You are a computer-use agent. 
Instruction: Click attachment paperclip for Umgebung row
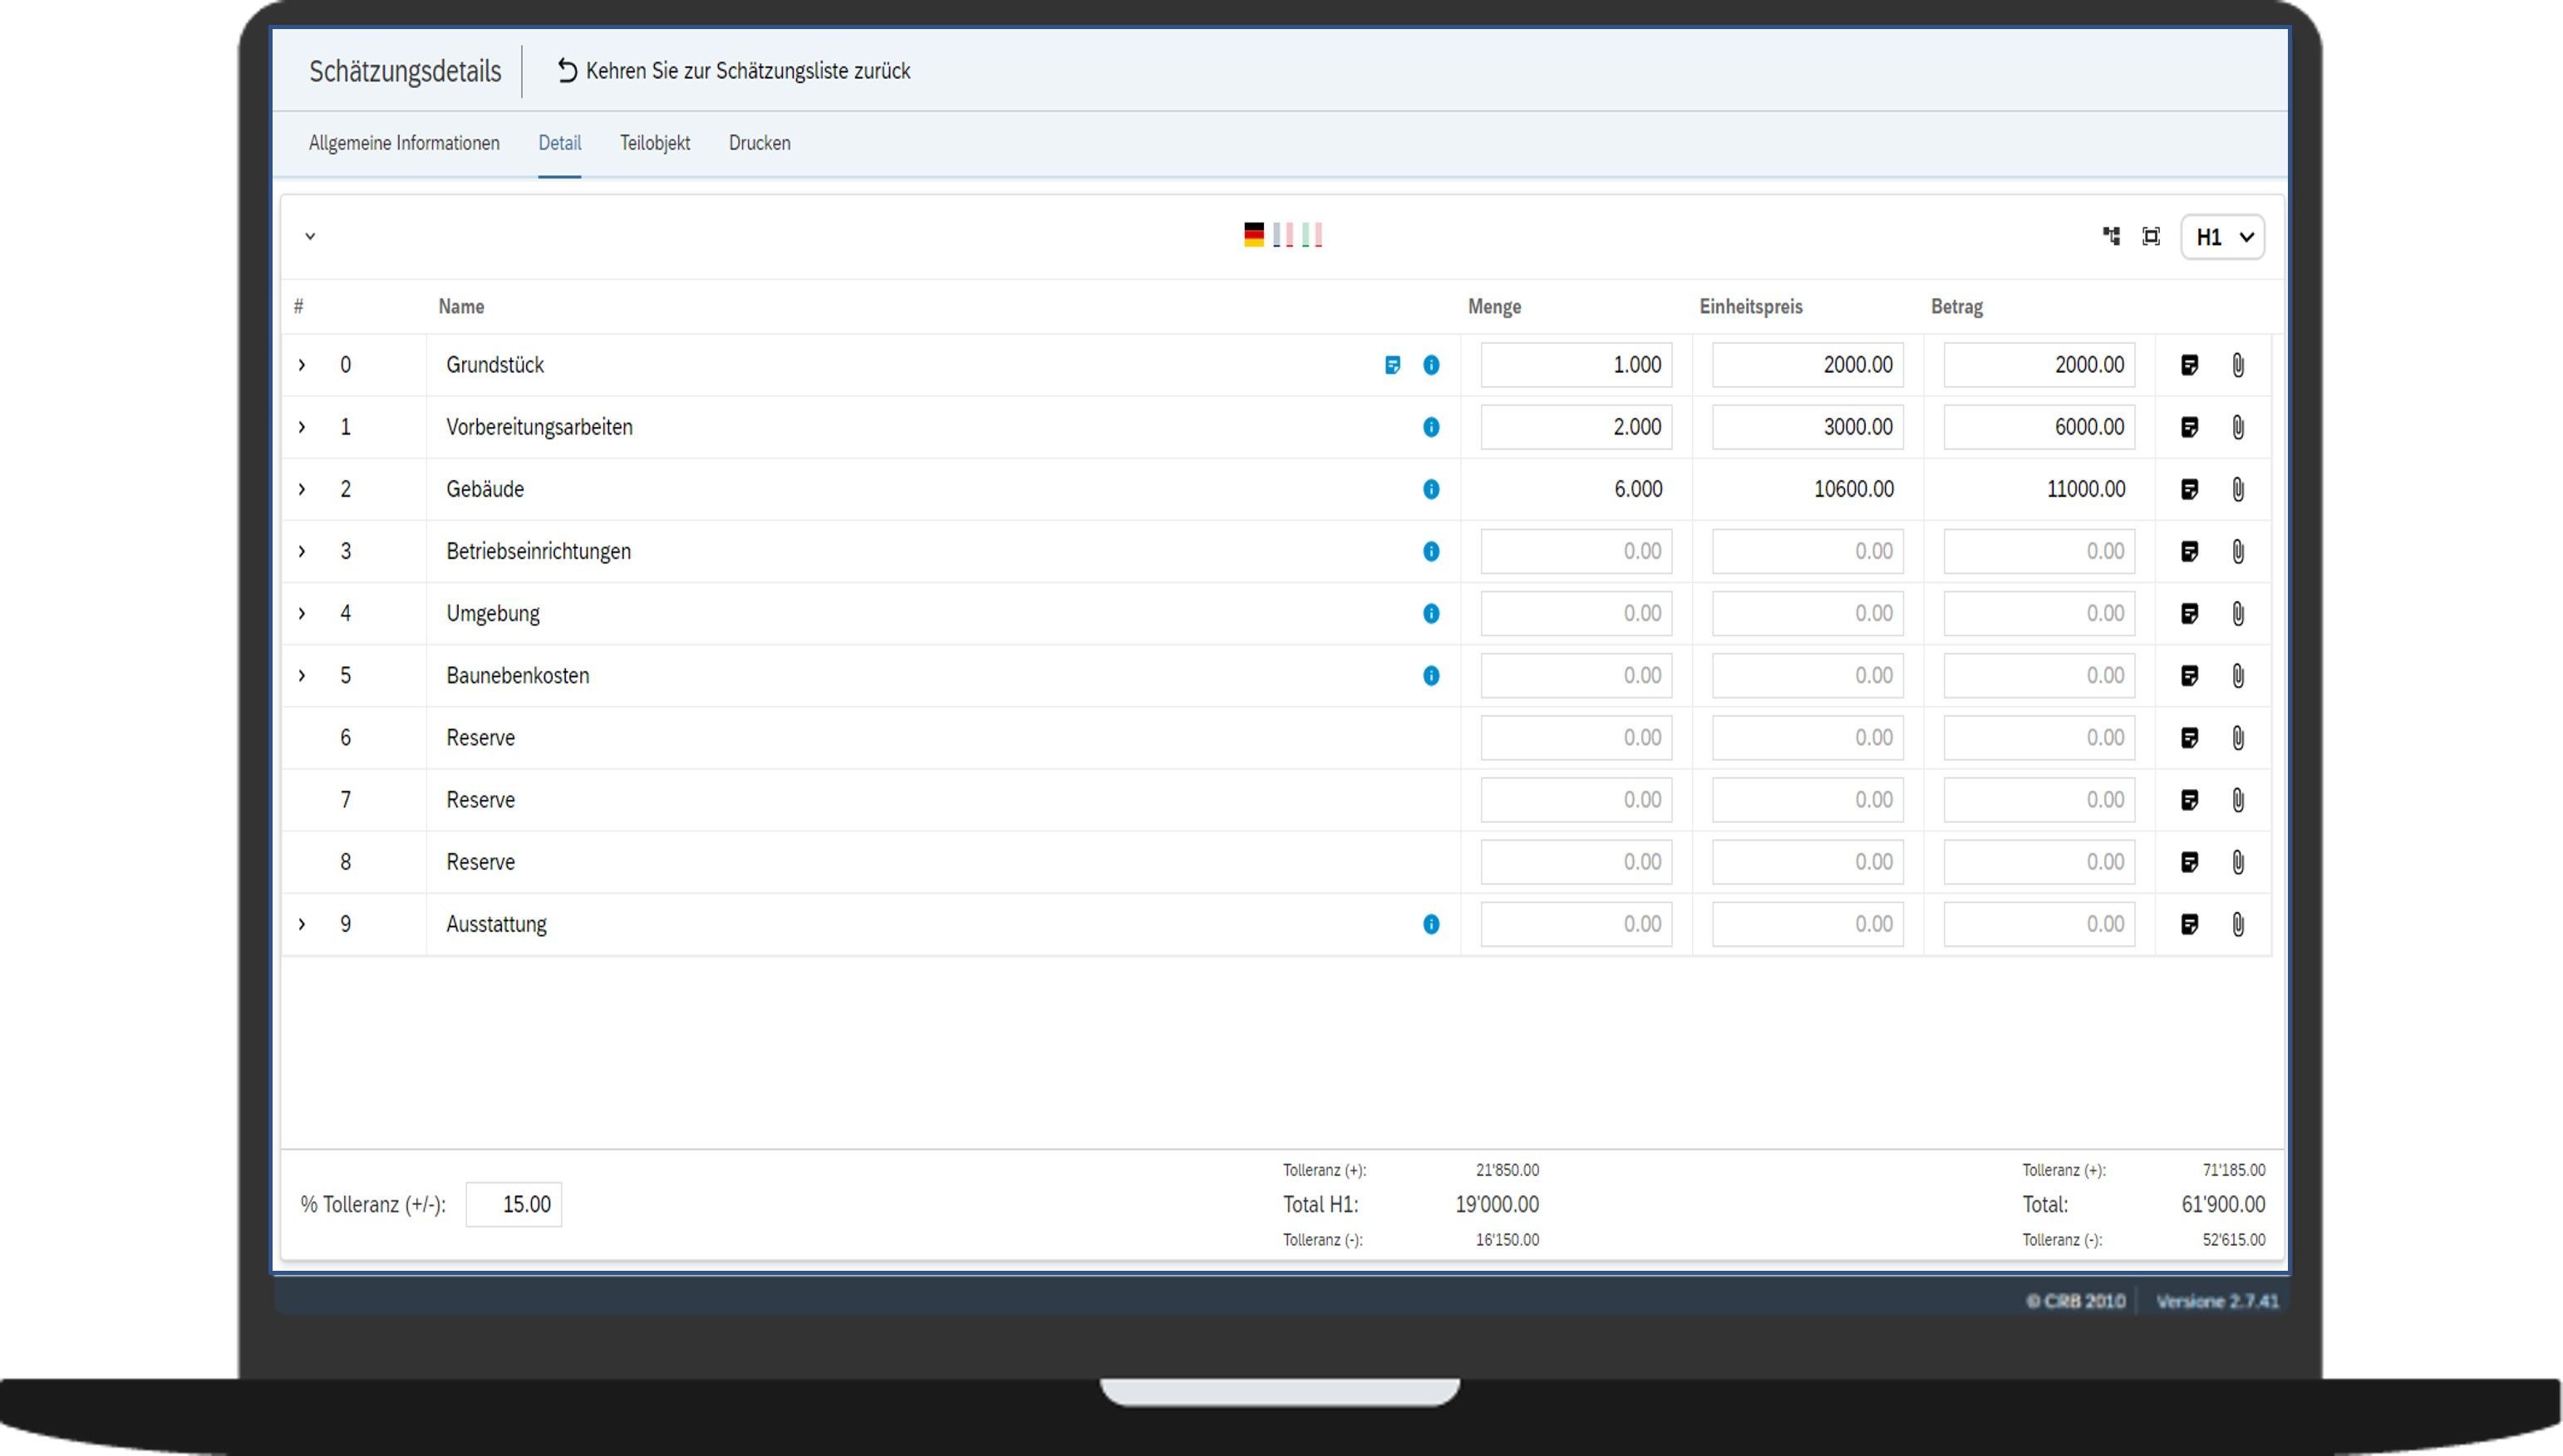pyautogui.click(x=2238, y=613)
